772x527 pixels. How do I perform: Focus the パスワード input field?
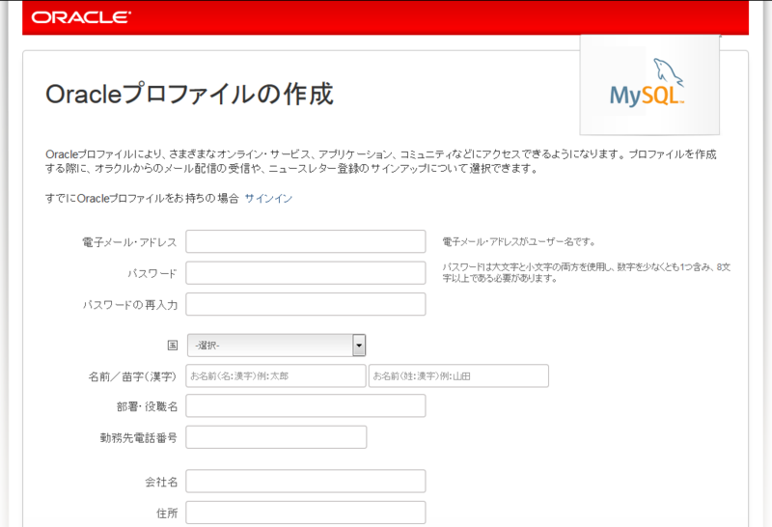click(x=306, y=273)
